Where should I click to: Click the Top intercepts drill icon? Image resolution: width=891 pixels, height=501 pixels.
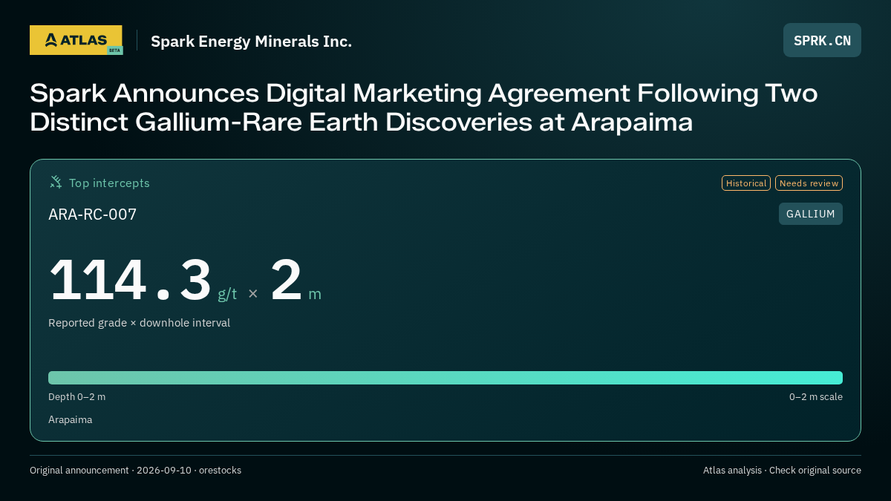[56, 182]
